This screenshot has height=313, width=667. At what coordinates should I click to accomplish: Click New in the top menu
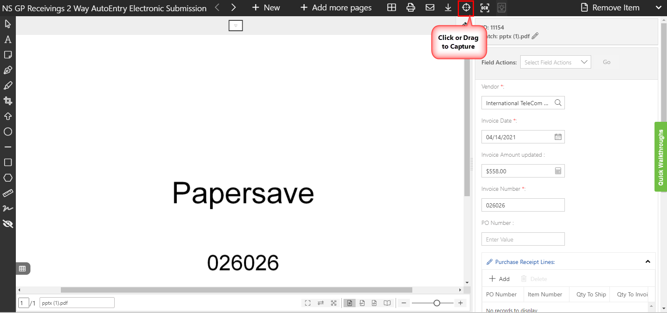click(266, 7)
